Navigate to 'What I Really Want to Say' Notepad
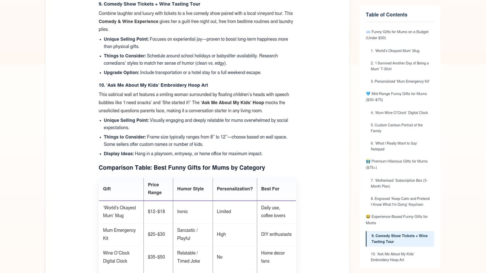This screenshot has width=486, height=273. click(x=394, y=146)
